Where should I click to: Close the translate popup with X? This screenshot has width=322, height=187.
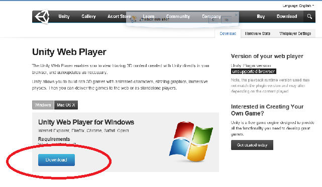(x=236, y=15)
